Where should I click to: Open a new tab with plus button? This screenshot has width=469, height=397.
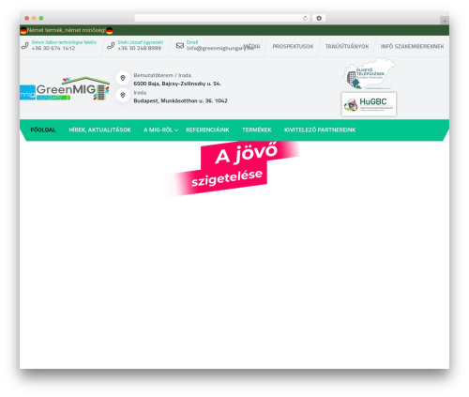tap(445, 21)
